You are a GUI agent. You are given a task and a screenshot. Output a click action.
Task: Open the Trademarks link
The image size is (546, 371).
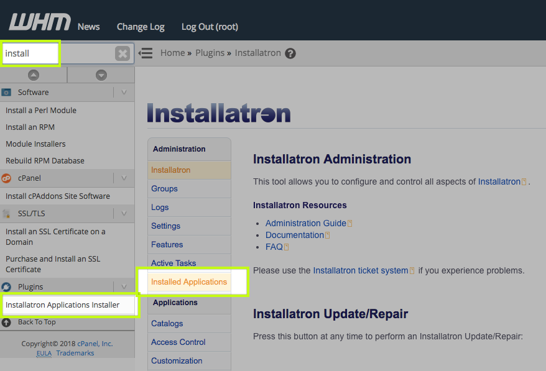(x=75, y=353)
